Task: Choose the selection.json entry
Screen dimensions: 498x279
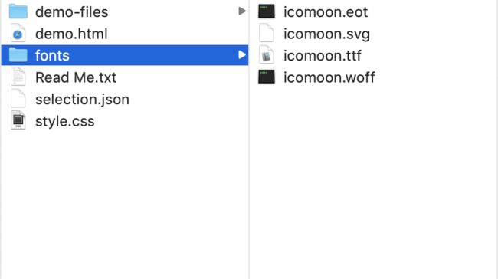Action: click(125, 99)
